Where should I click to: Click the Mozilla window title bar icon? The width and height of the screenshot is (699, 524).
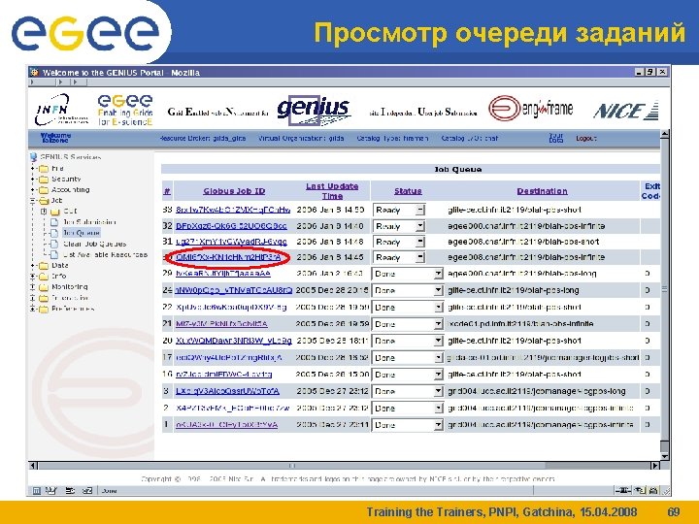coord(34,72)
